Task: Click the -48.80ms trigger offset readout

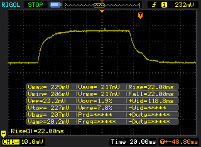Action: [179, 142]
